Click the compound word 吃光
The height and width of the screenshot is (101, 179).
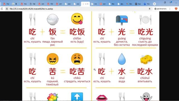pyautogui.click(x=145, y=32)
